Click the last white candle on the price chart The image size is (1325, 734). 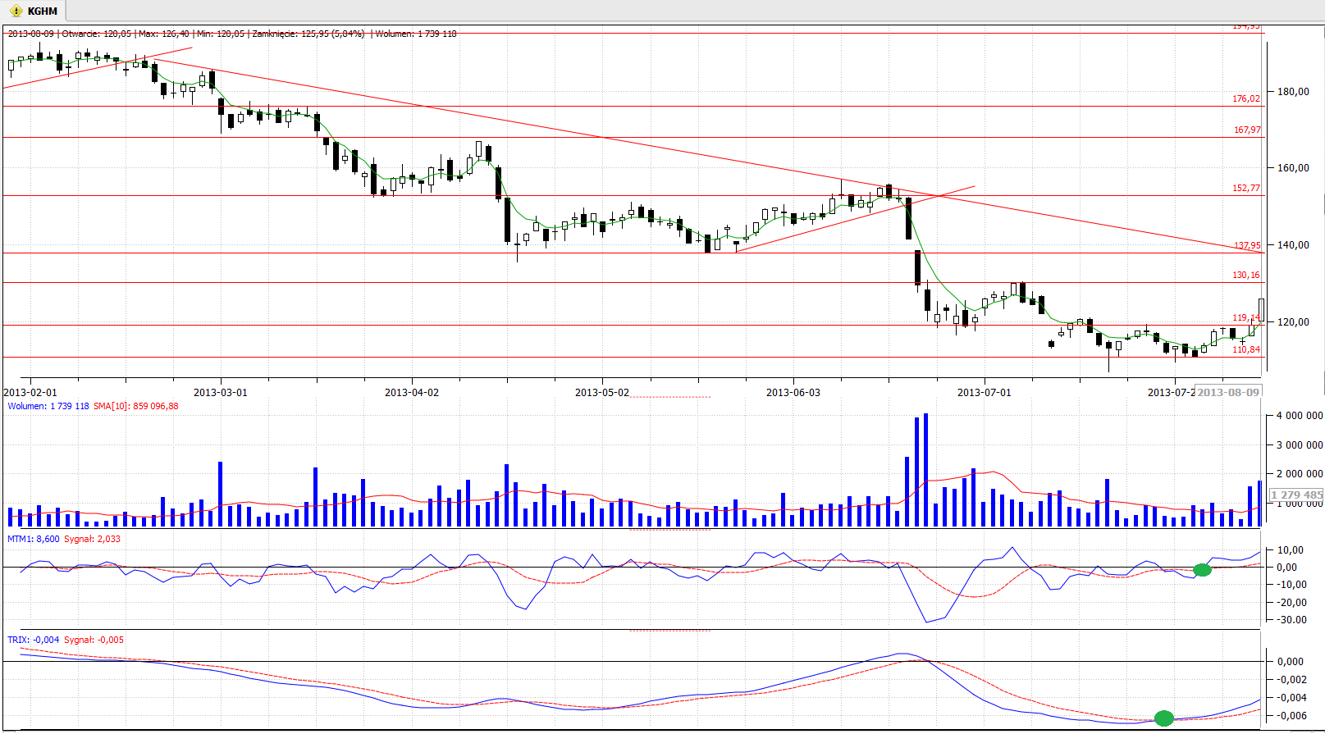click(1261, 310)
